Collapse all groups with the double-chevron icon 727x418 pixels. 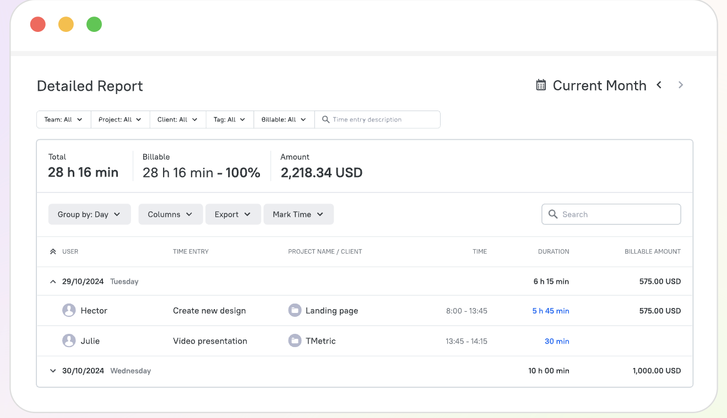[53, 252]
